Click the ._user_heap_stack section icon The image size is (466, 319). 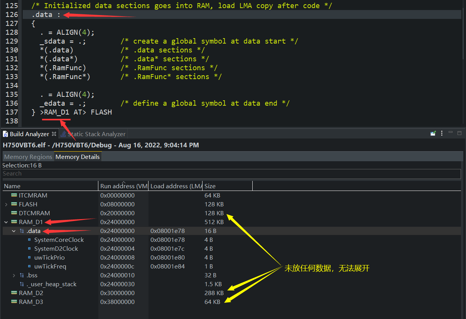pos(22,284)
